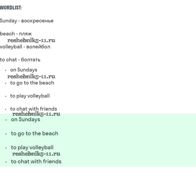Click the 'to chat - болтать' line

[x=20, y=60]
